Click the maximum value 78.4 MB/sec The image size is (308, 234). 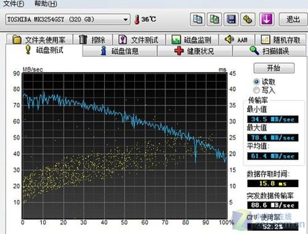(x=273, y=137)
